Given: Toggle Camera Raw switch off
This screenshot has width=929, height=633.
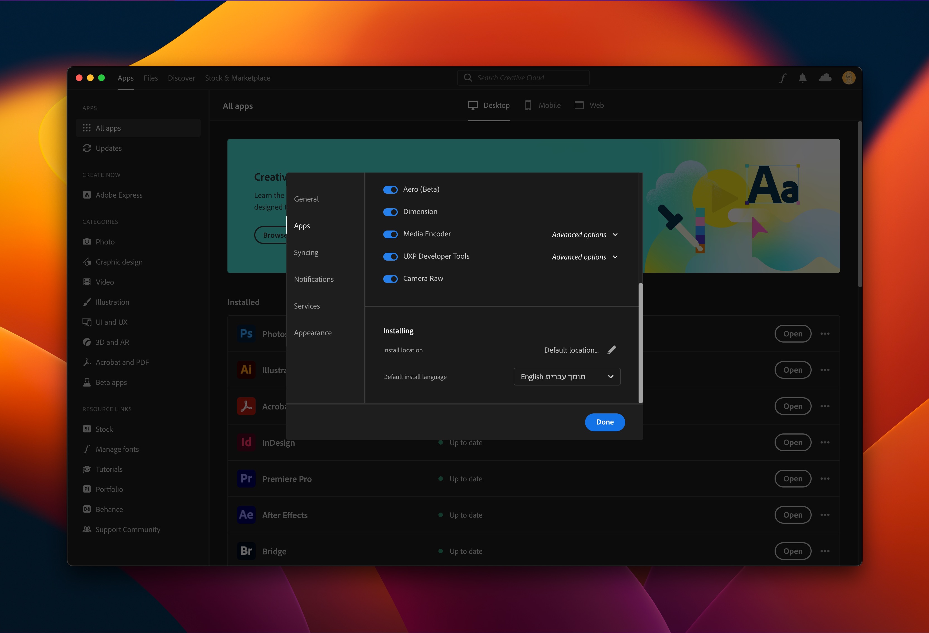Looking at the screenshot, I should click(390, 279).
